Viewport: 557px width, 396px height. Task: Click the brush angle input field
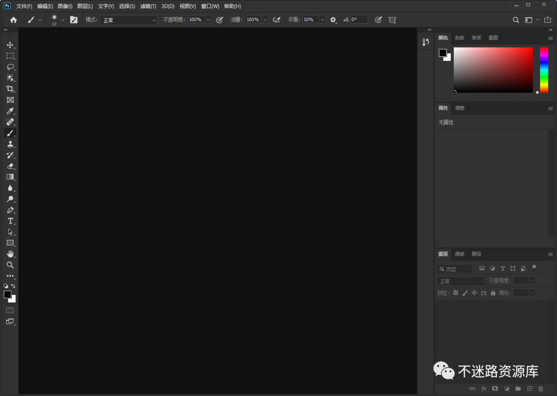point(359,20)
